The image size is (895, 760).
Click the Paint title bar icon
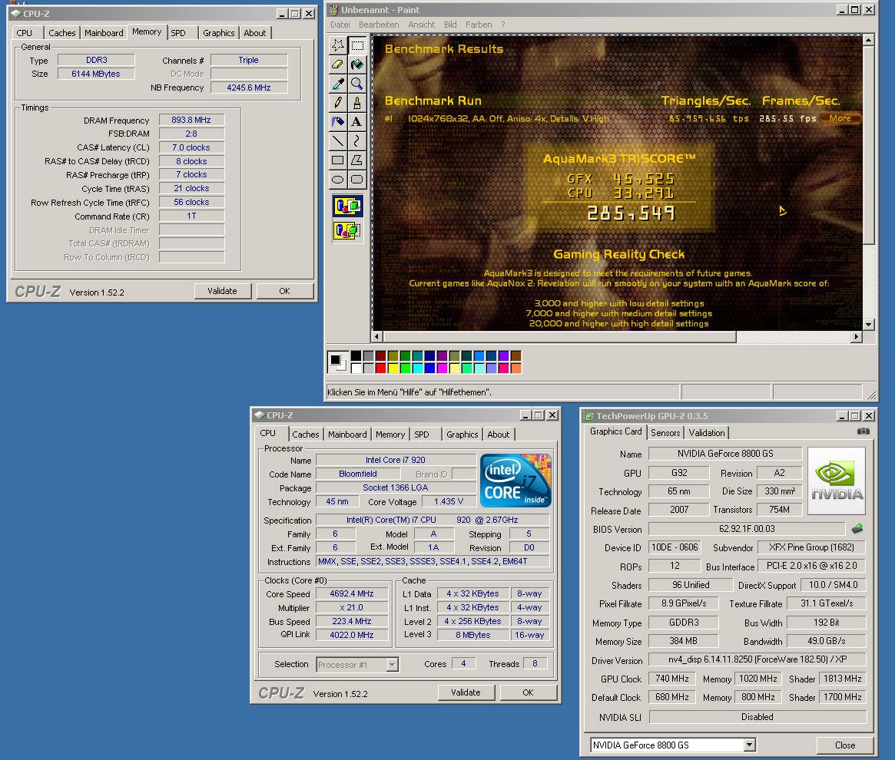(333, 10)
